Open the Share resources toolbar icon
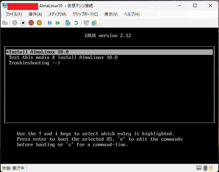Screen dimensions: 219x172 click(x=95, y=23)
